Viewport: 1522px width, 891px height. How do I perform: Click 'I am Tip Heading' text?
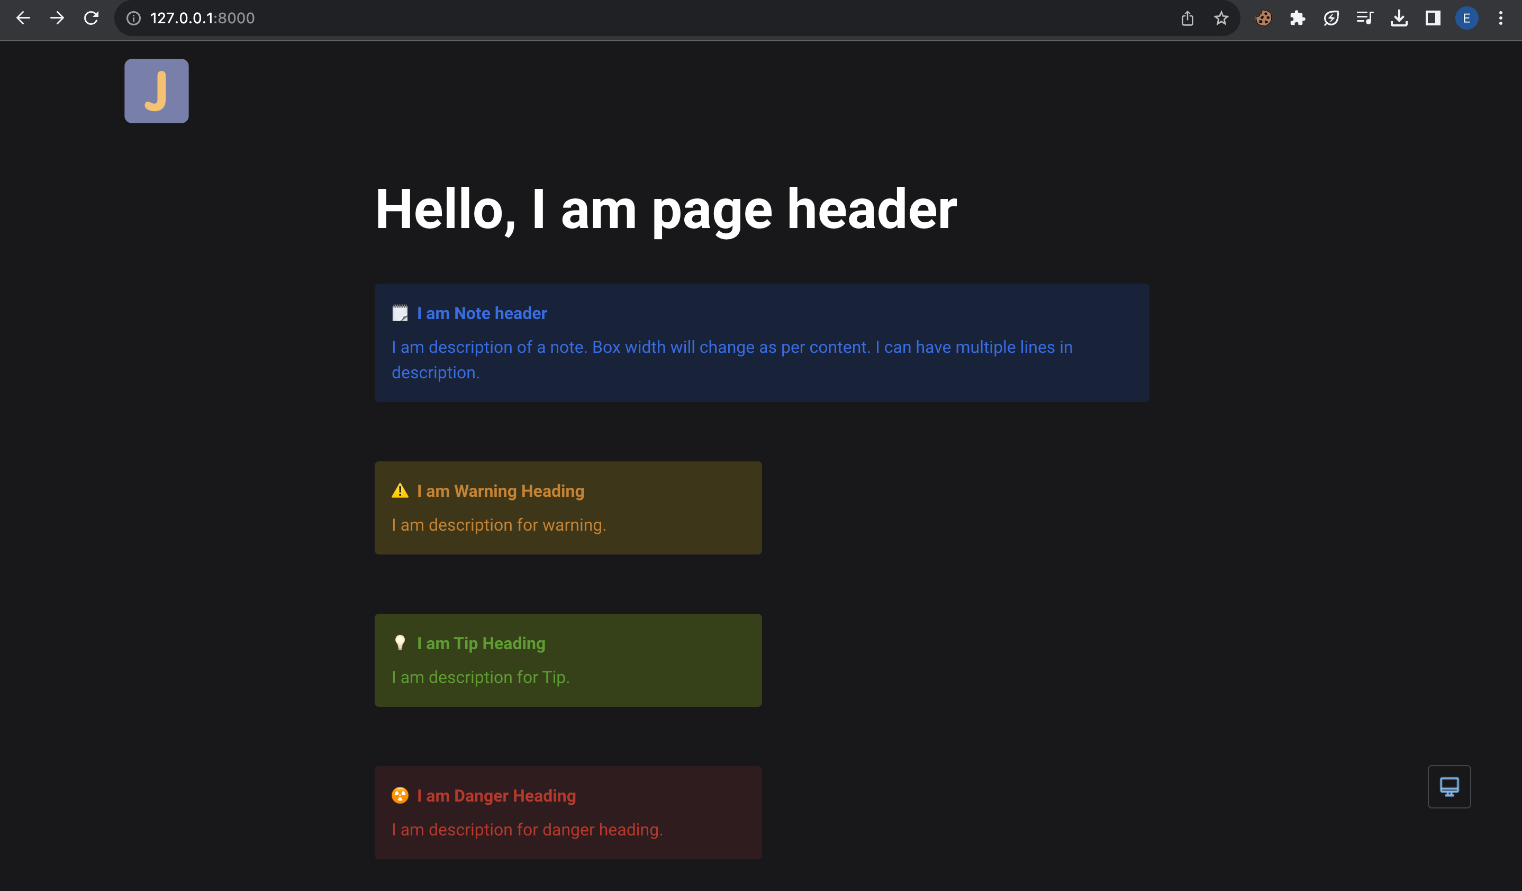(x=482, y=643)
